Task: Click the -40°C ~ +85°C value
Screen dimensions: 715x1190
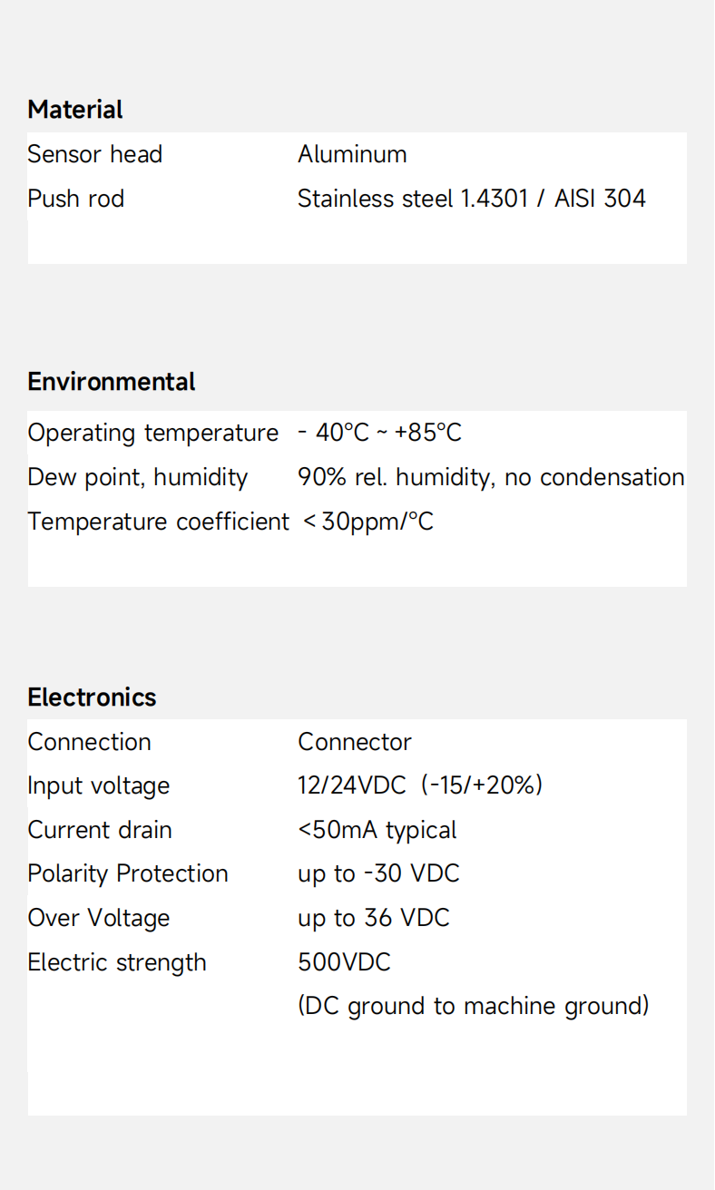Action: (379, 434)
